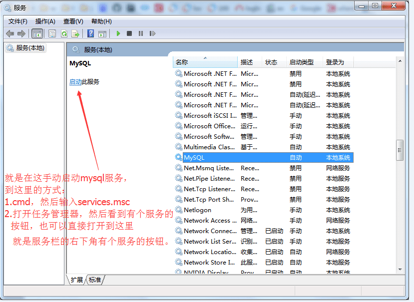
Task: Click the Stop Service square icon
Action: coord(129,33)
